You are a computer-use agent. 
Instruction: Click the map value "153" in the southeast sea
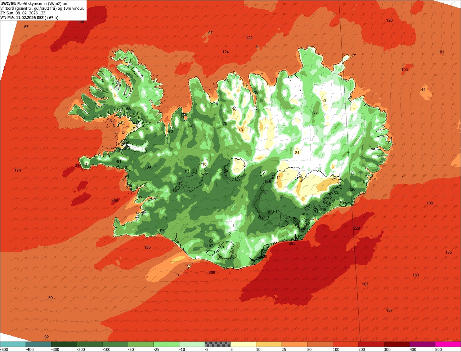(416, 275)
